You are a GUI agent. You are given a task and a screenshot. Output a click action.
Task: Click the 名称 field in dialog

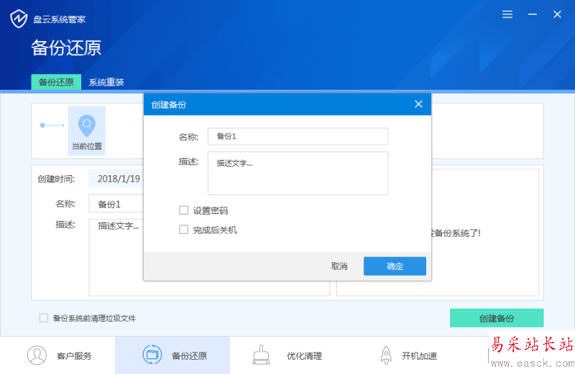(x=298, y=136)
